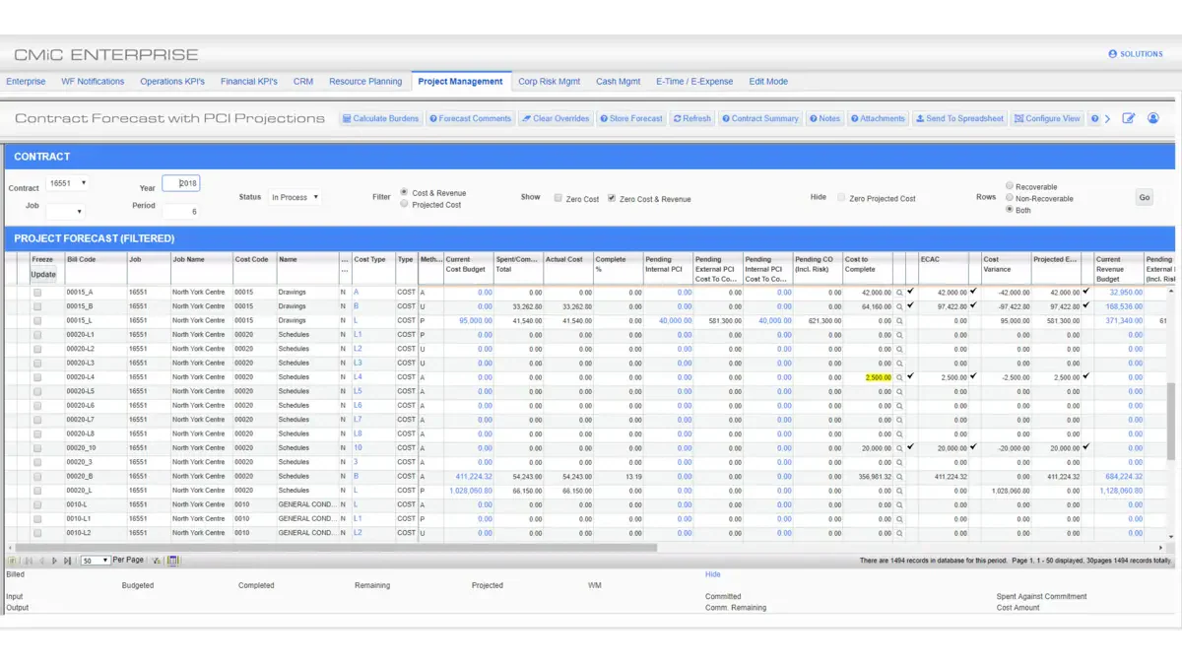The image size is (1182, 665).
Task: Select the Cost & Revenue filter radio
Action: [405, 192]
